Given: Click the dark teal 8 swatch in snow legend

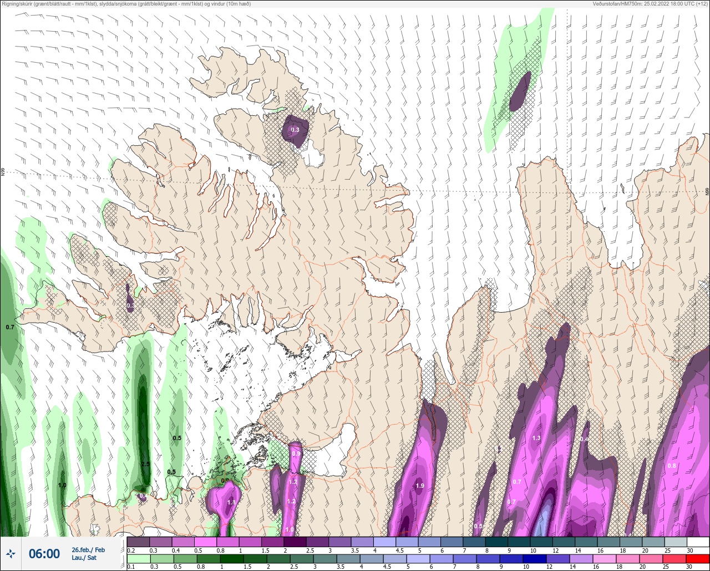Looking at the screenshot, I should 496,542.
